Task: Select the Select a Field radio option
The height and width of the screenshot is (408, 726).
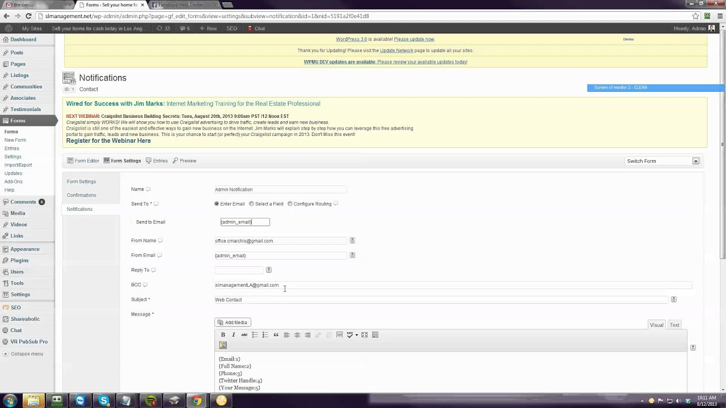Action: click(x=251, y=204)
